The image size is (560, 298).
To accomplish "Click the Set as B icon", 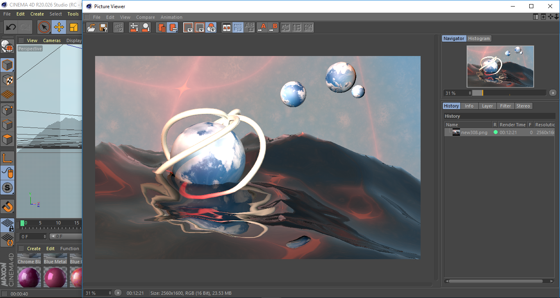I will [273, 27].
